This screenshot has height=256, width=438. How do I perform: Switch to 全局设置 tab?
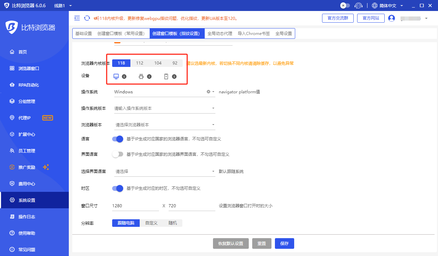point(284,34)
